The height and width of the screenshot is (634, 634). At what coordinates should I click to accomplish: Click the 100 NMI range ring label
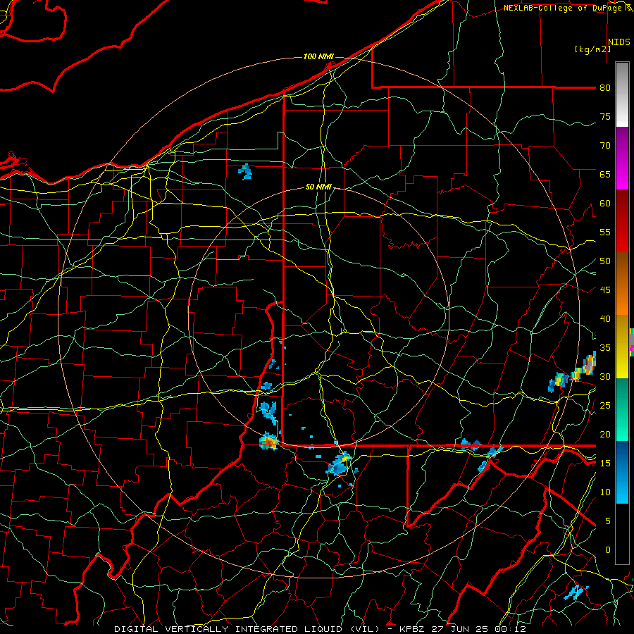[318, 56]
